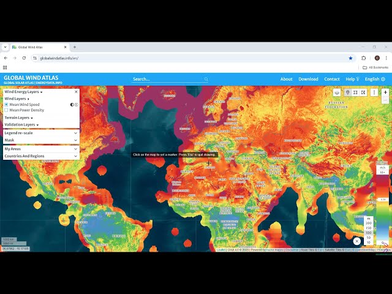Image resolution: width=392 pixels, height=294 pixels.
Task: Open the tab search dropdown arrow
Action: click(x=5, y=47)
